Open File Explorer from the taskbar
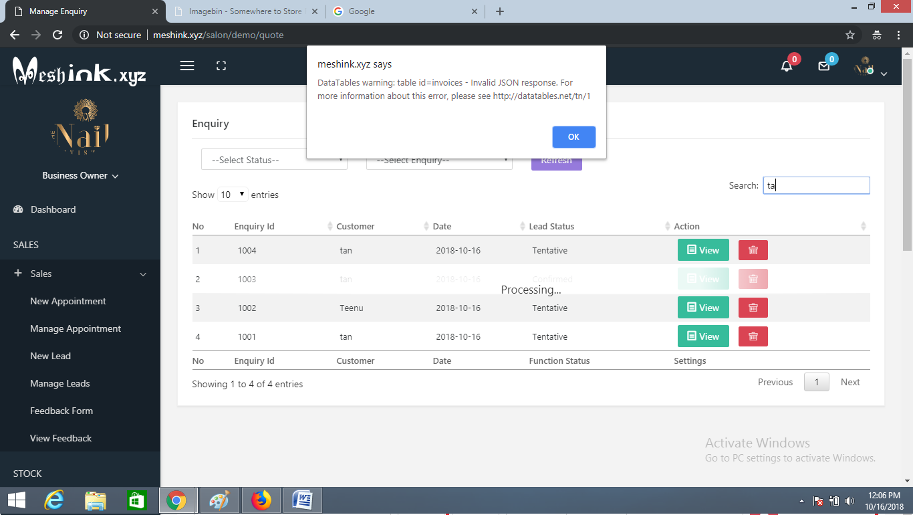 pos(96,500)
